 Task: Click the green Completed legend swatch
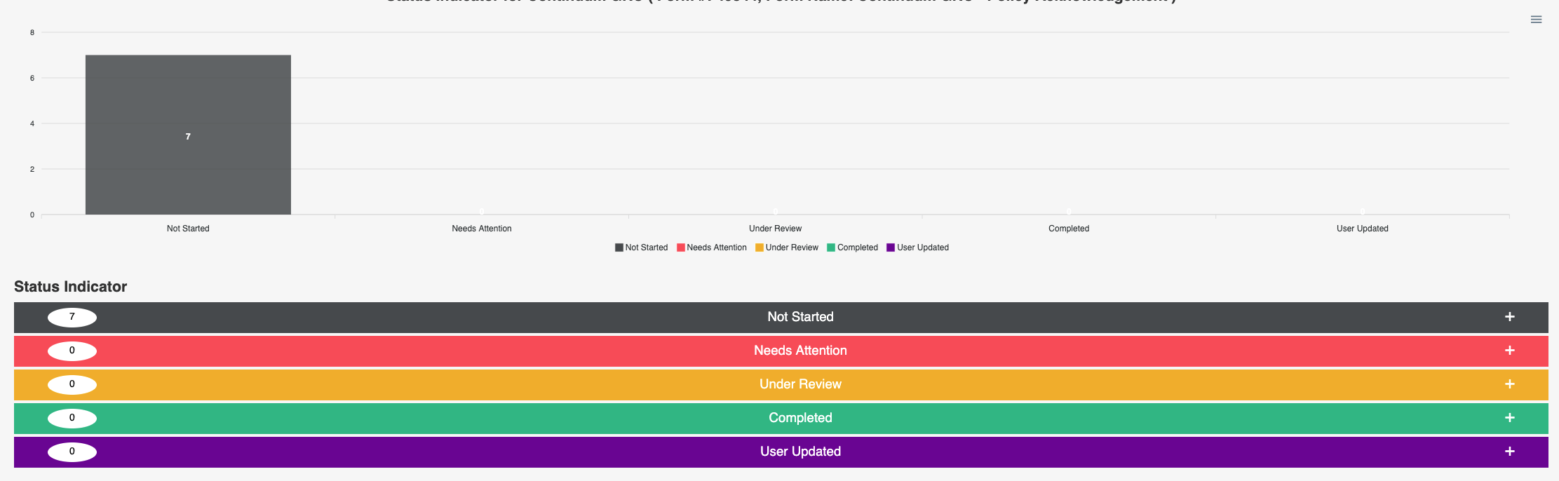pyautogui.click(x=831, y=248)
